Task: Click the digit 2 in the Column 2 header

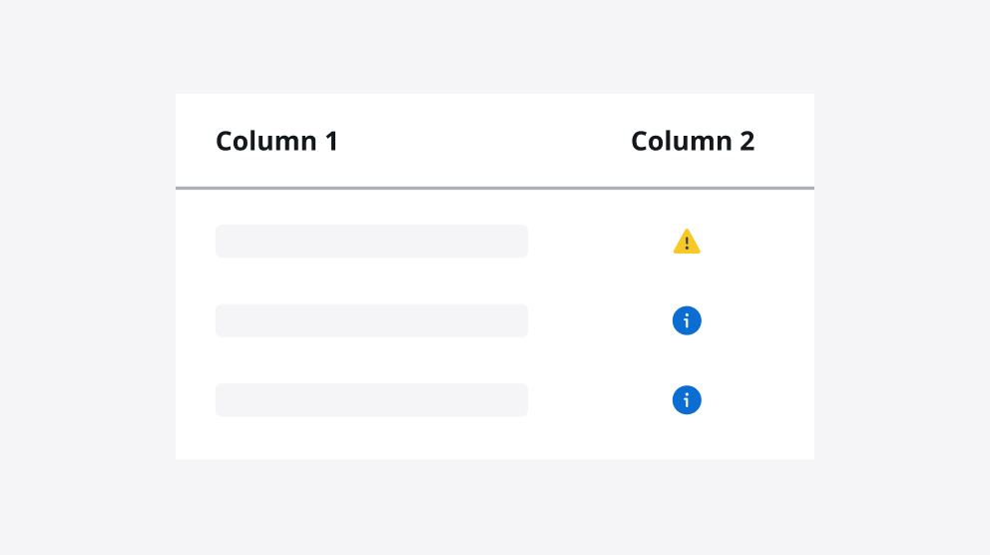Action: (746, 141)
